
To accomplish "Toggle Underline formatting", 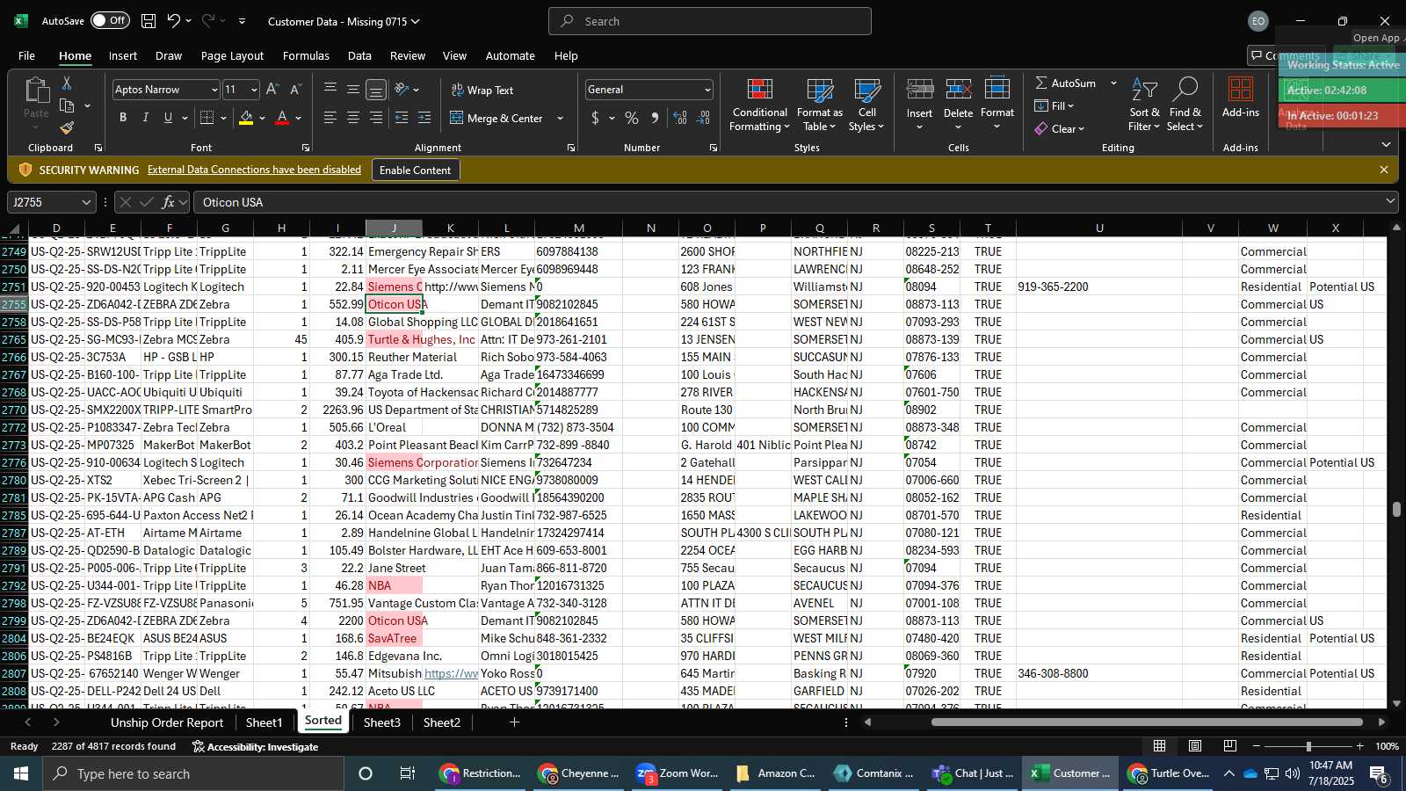I will pos(168,118).
